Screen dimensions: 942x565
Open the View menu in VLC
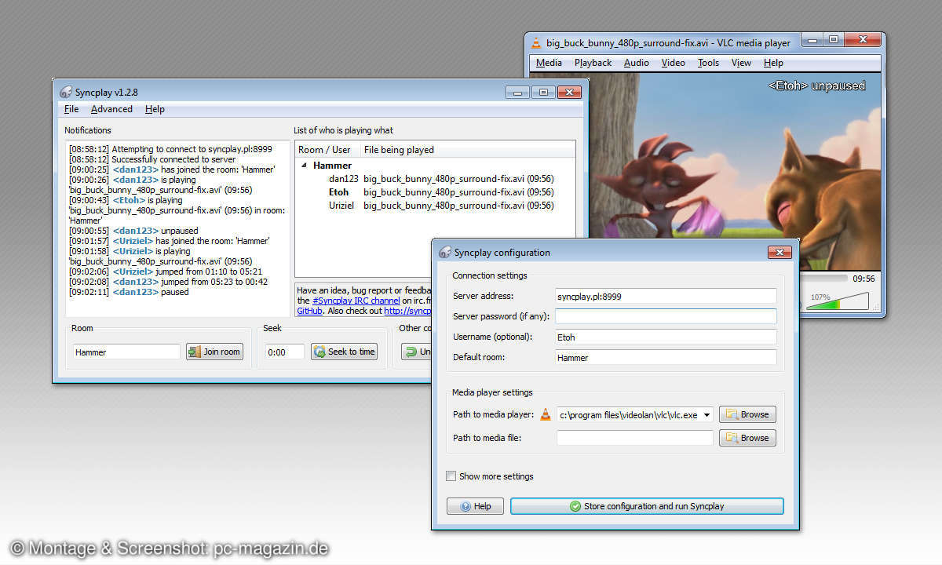pos(741,63)
